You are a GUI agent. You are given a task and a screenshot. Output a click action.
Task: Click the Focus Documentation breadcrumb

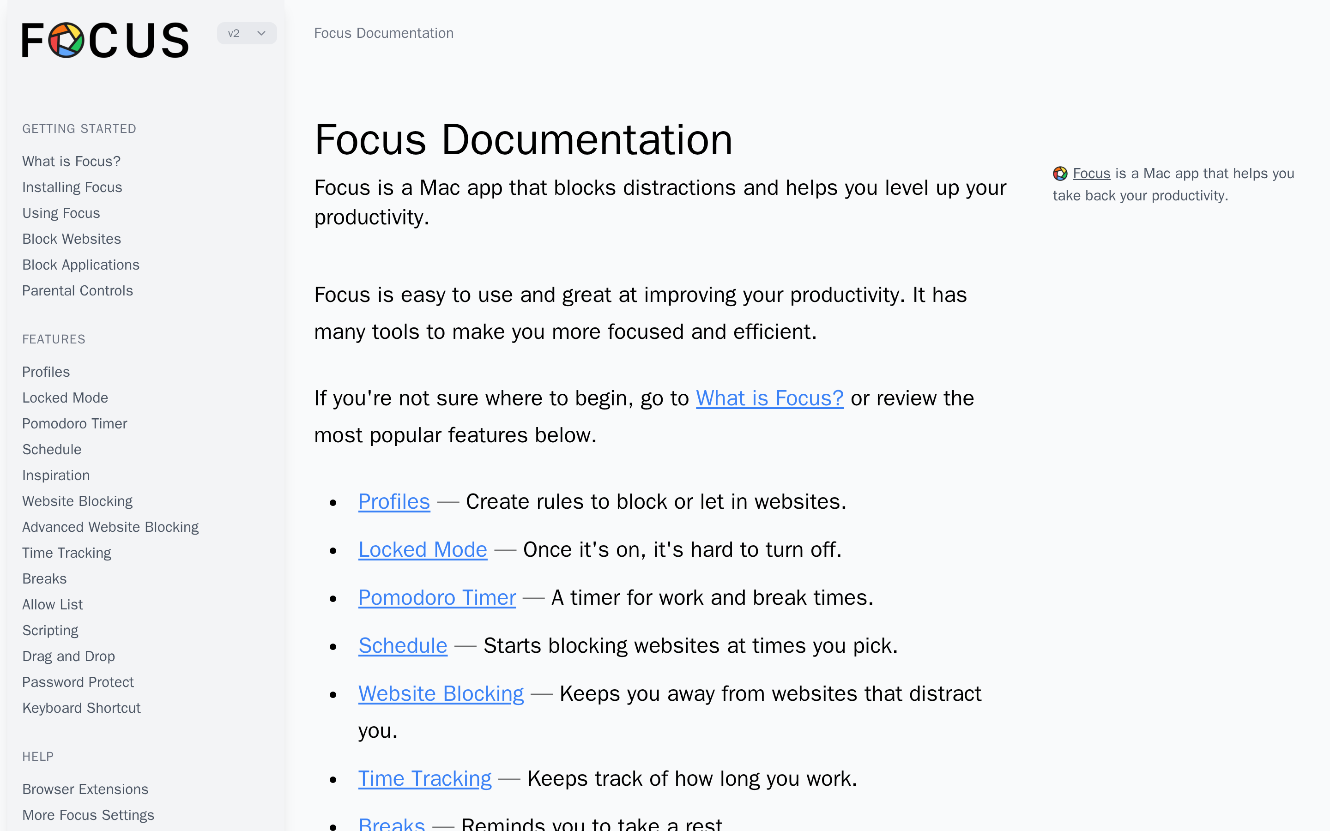click(x=384, y=33)
